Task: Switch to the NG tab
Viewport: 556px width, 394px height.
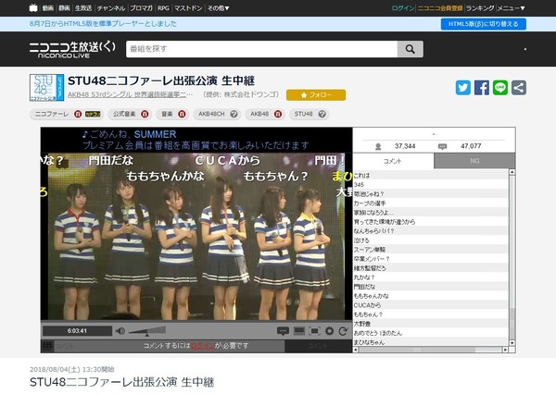Action: (x=474, y=161)
